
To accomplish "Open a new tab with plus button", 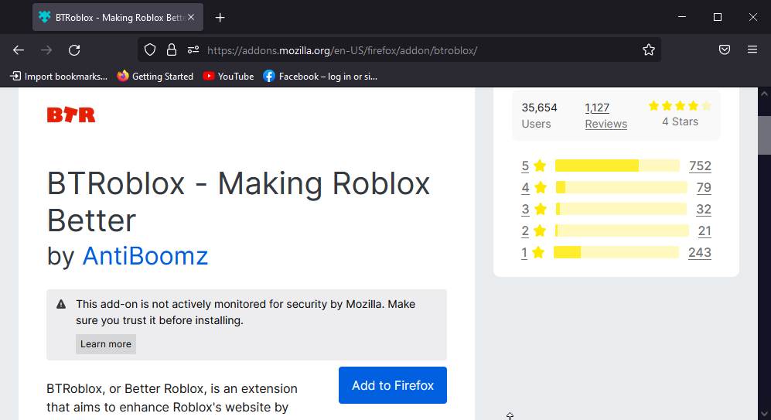I will pos(220,18).
